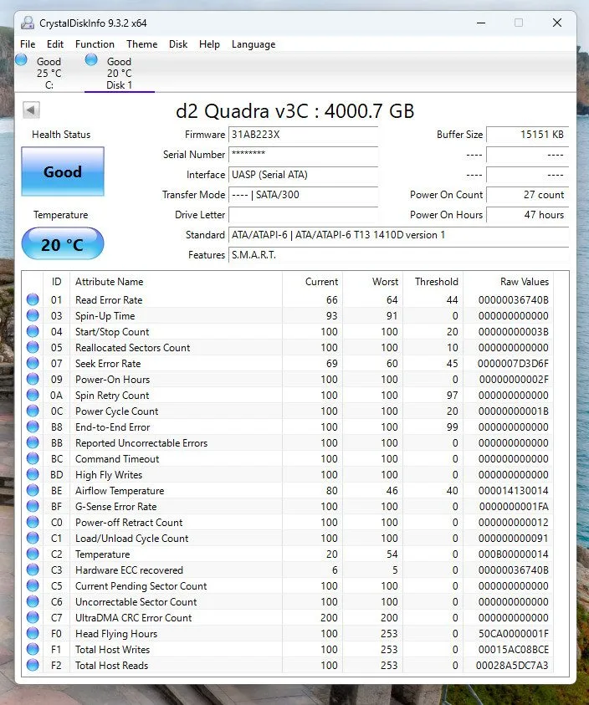This screenshot has height=705, width=589.
Task: Click the status orb for Spin-Up Time
Action: (x=33, y=315)
